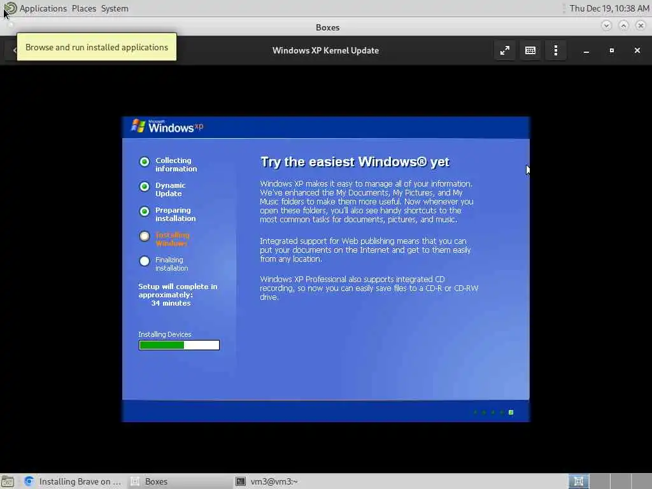Open the Places menu
The height and width of the screenshot is (489, 652).
pyautogui.click(x=83, y=8)
